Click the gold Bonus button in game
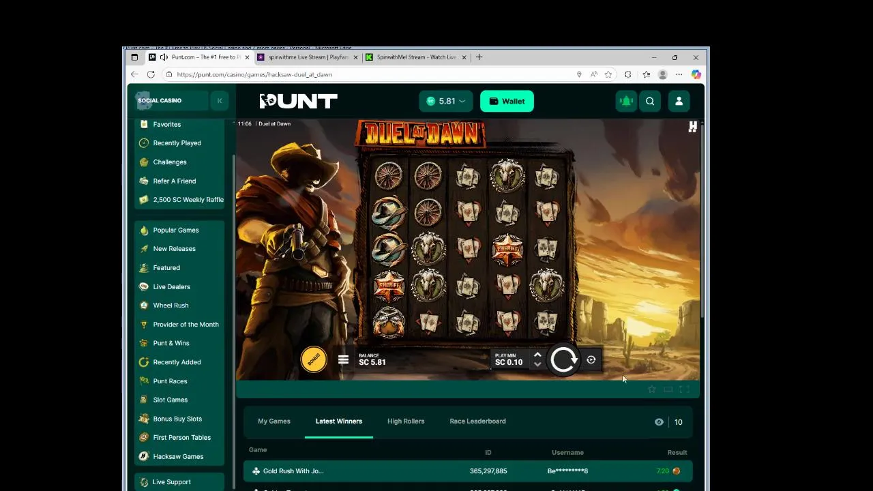 coord(314,359)
